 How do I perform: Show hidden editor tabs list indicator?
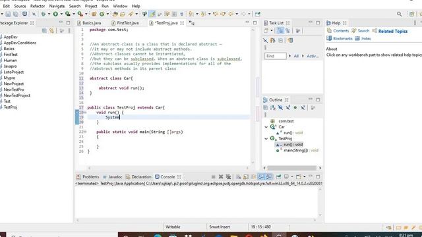point(191,23)
